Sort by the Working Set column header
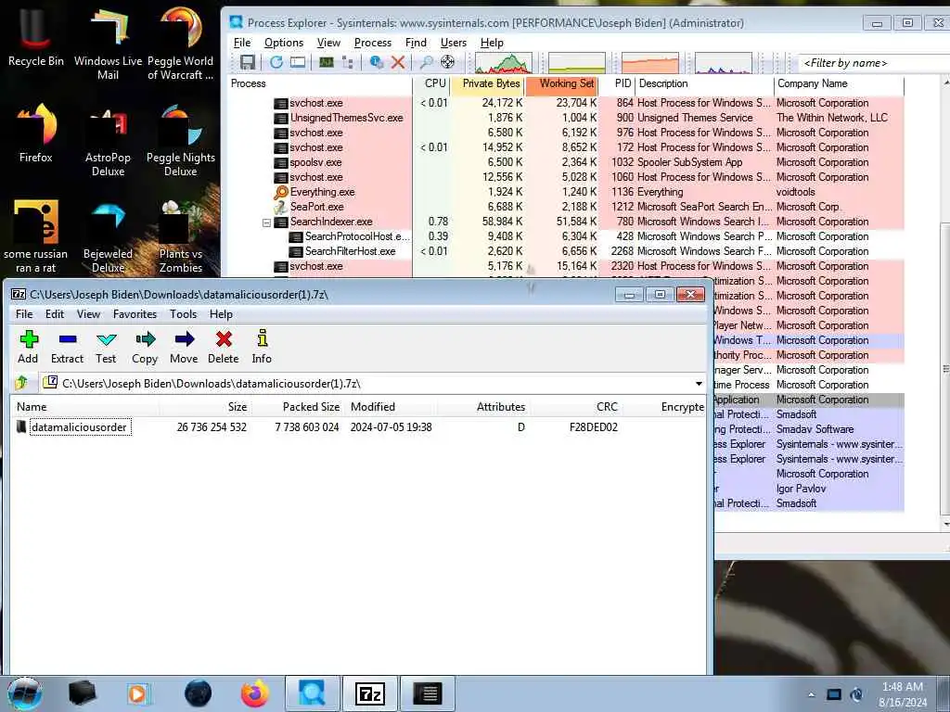 click(563, 84)
